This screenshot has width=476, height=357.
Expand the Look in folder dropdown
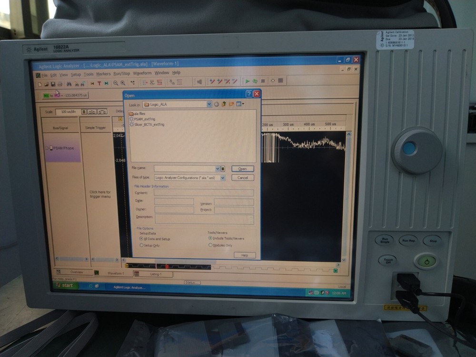point(209,104)
